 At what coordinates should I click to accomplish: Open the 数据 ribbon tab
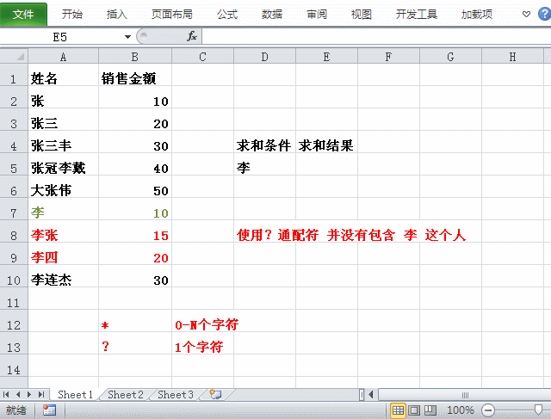(272, 15)
